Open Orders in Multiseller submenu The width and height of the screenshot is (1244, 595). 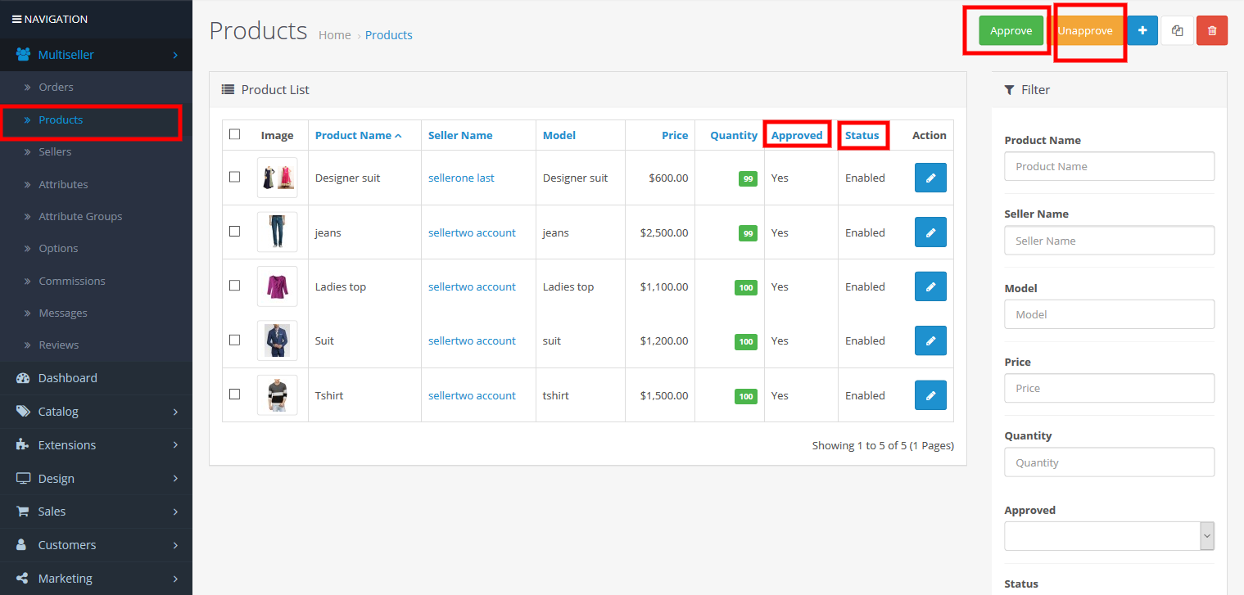pyautogui.click(x=56, y=87)
